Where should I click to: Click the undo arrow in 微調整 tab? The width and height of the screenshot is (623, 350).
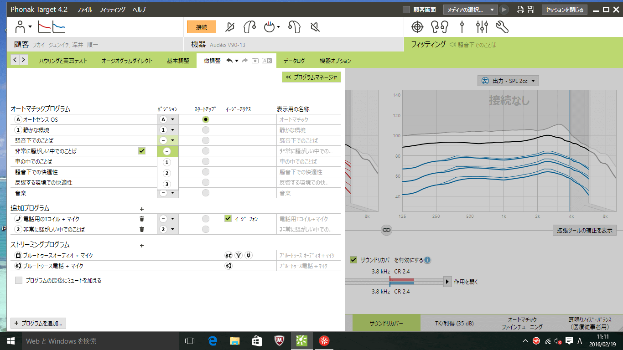point(229,61)
